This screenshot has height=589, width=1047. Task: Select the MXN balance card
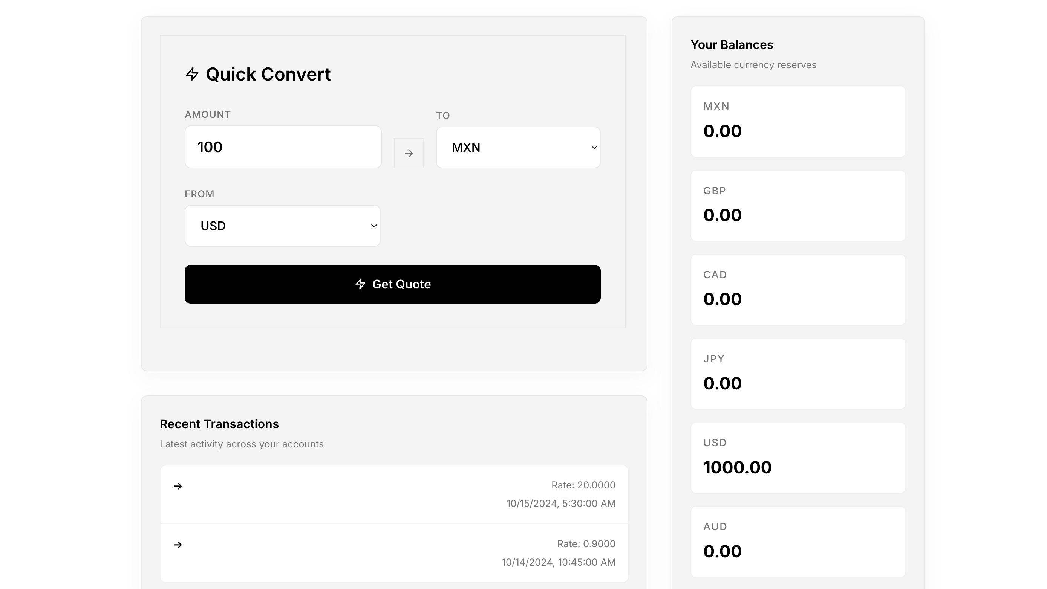click(798, 122)
